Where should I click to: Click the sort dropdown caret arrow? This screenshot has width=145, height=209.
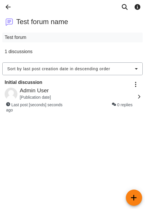click(x=136, y=69)
